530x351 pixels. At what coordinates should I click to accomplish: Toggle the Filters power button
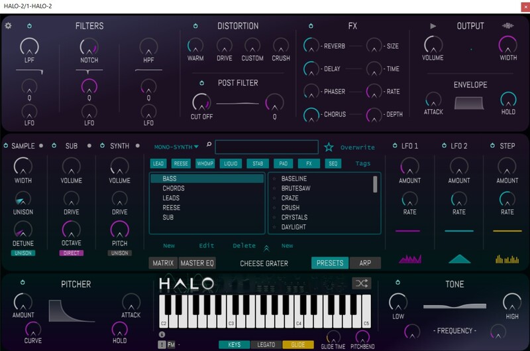point(29,26)
